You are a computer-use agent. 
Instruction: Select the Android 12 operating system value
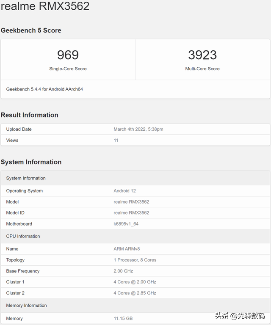click(x=124, y=191)
